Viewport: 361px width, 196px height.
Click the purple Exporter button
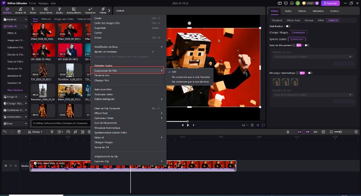[x=330, y=3]
